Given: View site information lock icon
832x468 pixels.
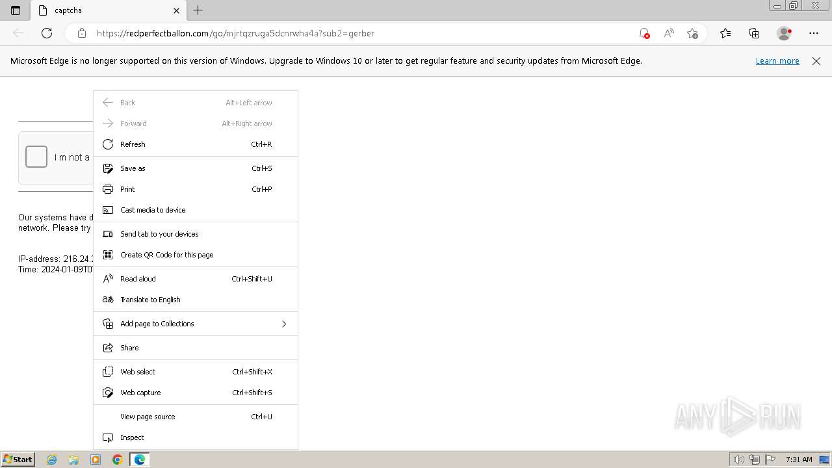Looking at the screenshot, I should pos(82,33).
